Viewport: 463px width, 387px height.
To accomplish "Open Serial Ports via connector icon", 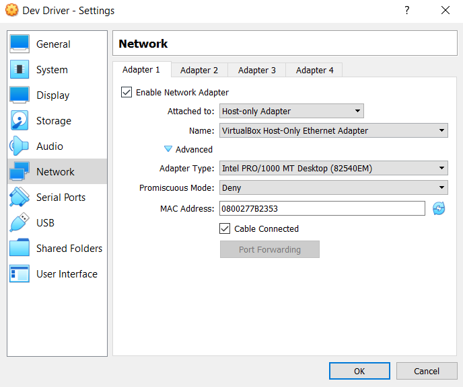I will point(20,197).
